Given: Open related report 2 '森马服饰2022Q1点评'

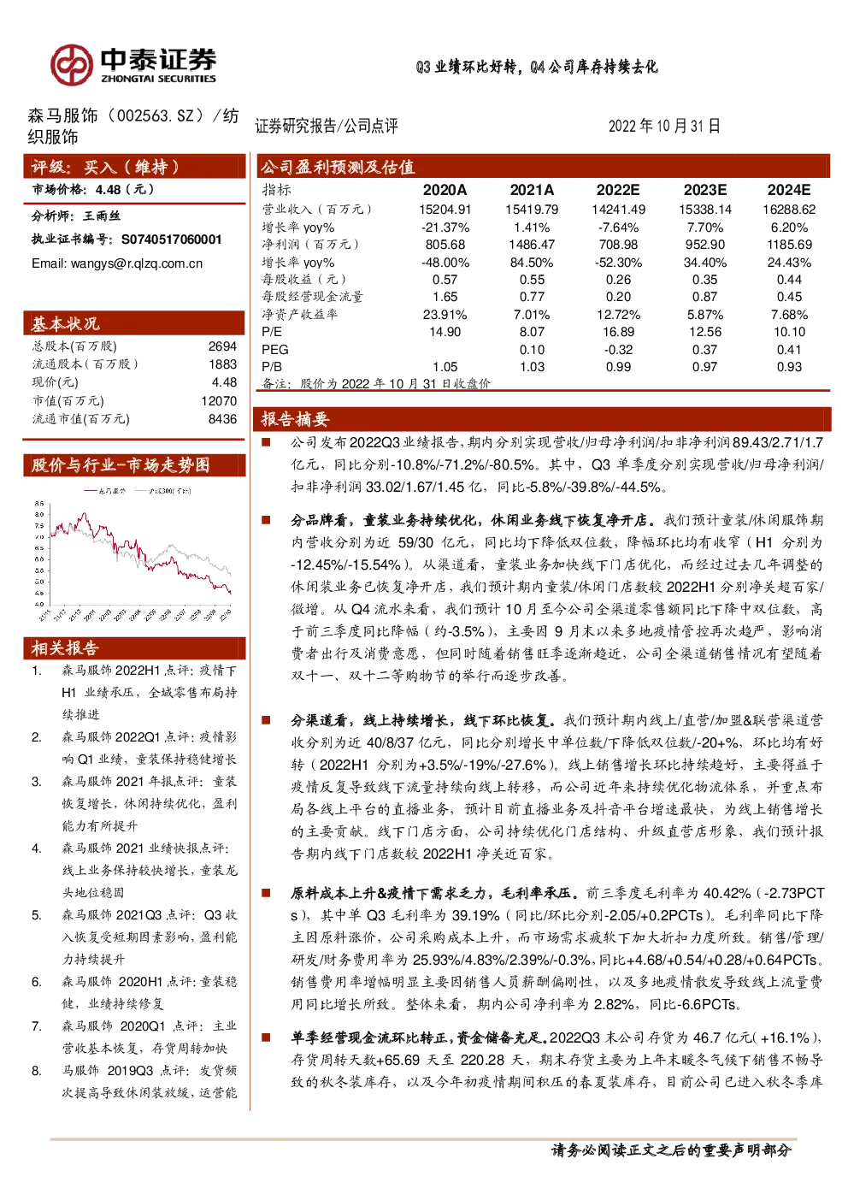Looking at the screenshot, I should [149, 748].
